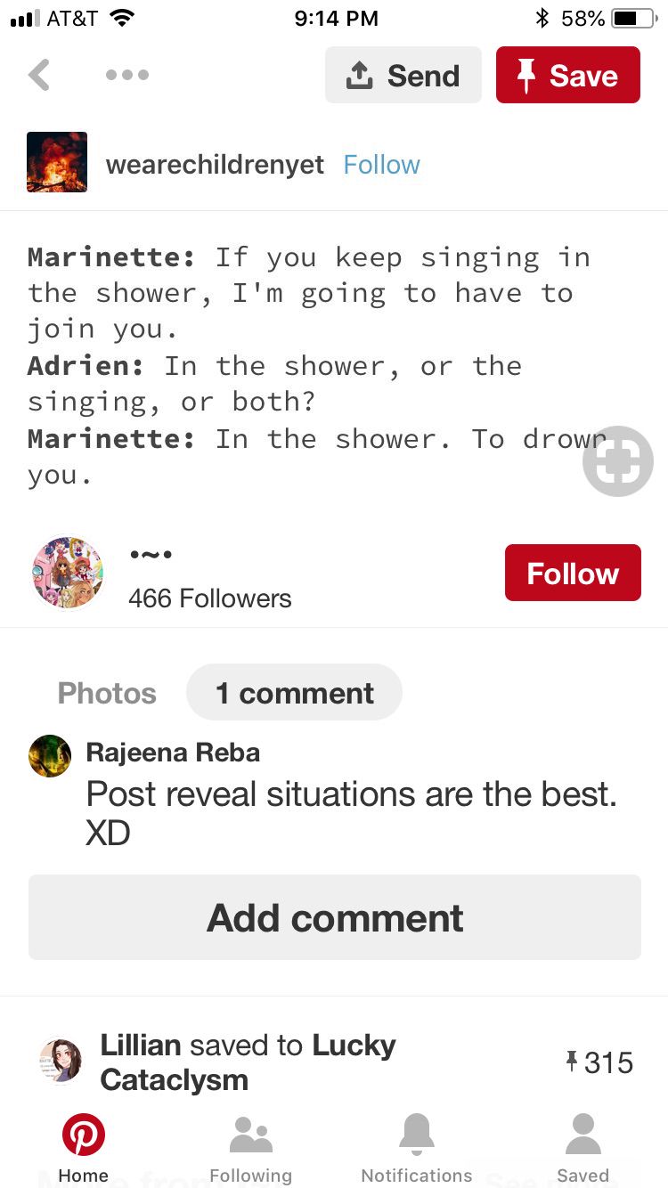The width and height of the screenshot is (668, 1188).
Task: Tap the Add comment field
Action: [335, 917]
